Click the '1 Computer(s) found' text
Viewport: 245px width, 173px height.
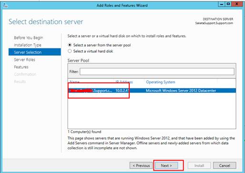point(84,132)
